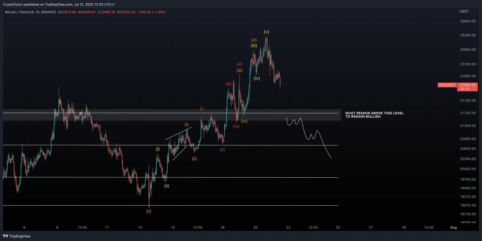Click the red (i) wave label
The image size is (482, 241).
pyautogui.click(x=202, y=109)
